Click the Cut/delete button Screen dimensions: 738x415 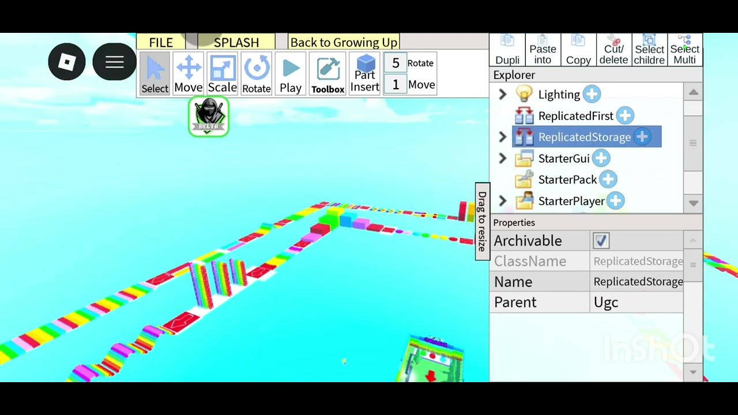613,50
